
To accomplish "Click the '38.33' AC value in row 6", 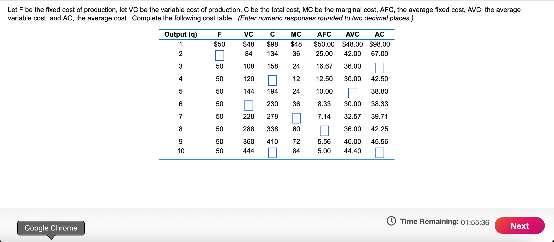I will 380,104.
